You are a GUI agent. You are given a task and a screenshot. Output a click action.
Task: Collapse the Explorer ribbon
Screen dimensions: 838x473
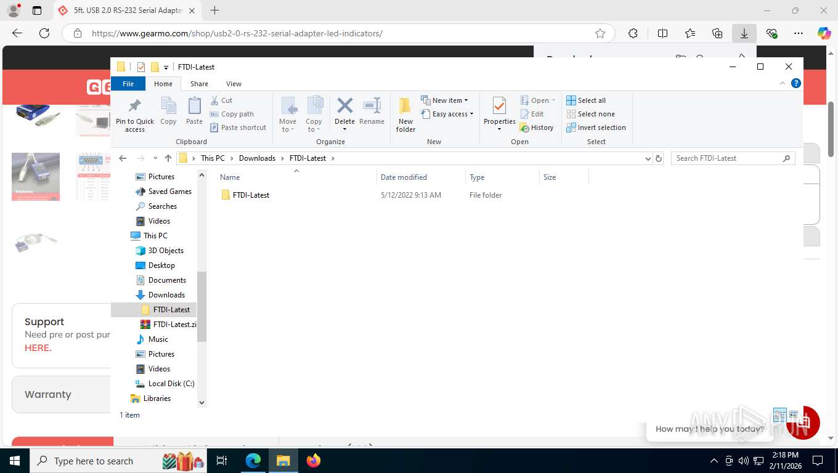(783, 83)
